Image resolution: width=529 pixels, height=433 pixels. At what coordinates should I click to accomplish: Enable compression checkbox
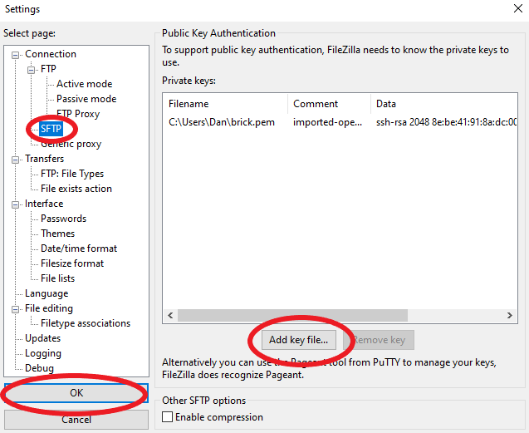[168, 416]
